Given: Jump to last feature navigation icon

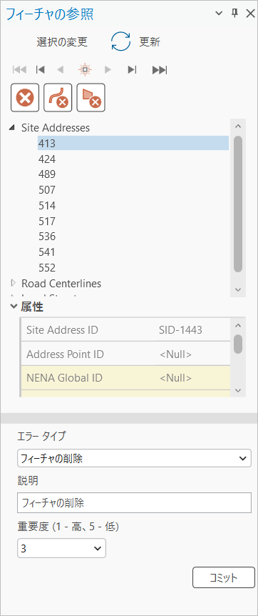Looking at the screenshot, I should click(x=160, y=70).
